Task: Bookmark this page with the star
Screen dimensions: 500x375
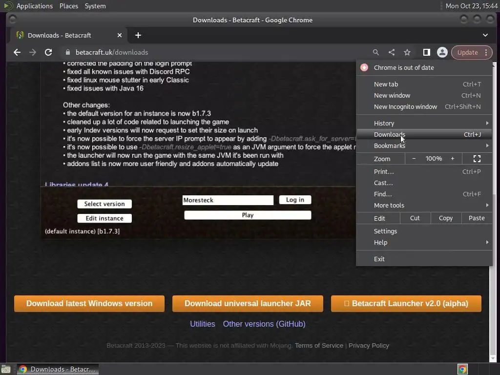Action: tap(407, 52)
